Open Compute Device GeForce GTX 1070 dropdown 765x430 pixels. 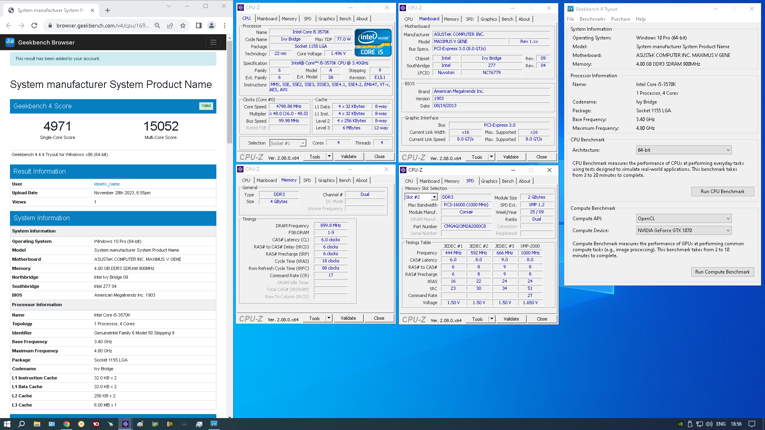click(684, 231)
